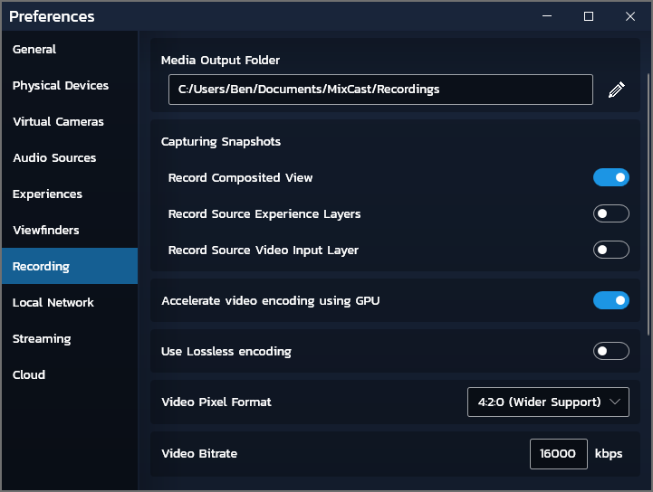Screen dimensions: 653x492
Task: Click the vertical scrollbar on right edge
Action: click(648, 203)
